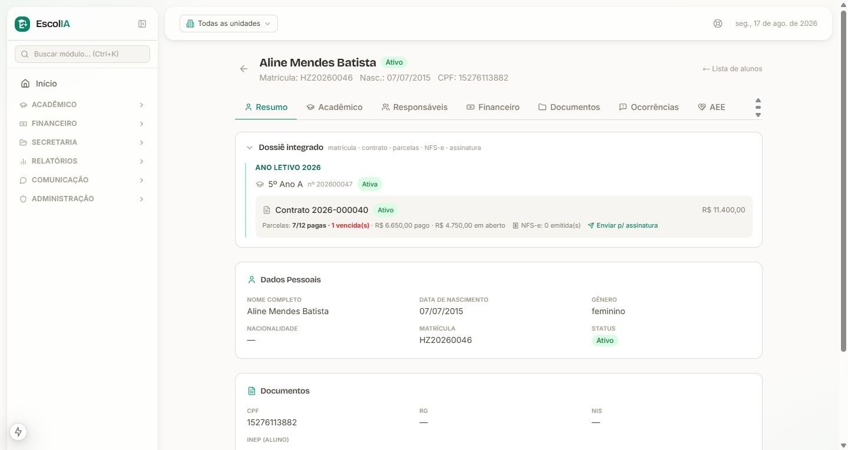Expand the FINANCEIRO sidebar chevron

(141, 124)
